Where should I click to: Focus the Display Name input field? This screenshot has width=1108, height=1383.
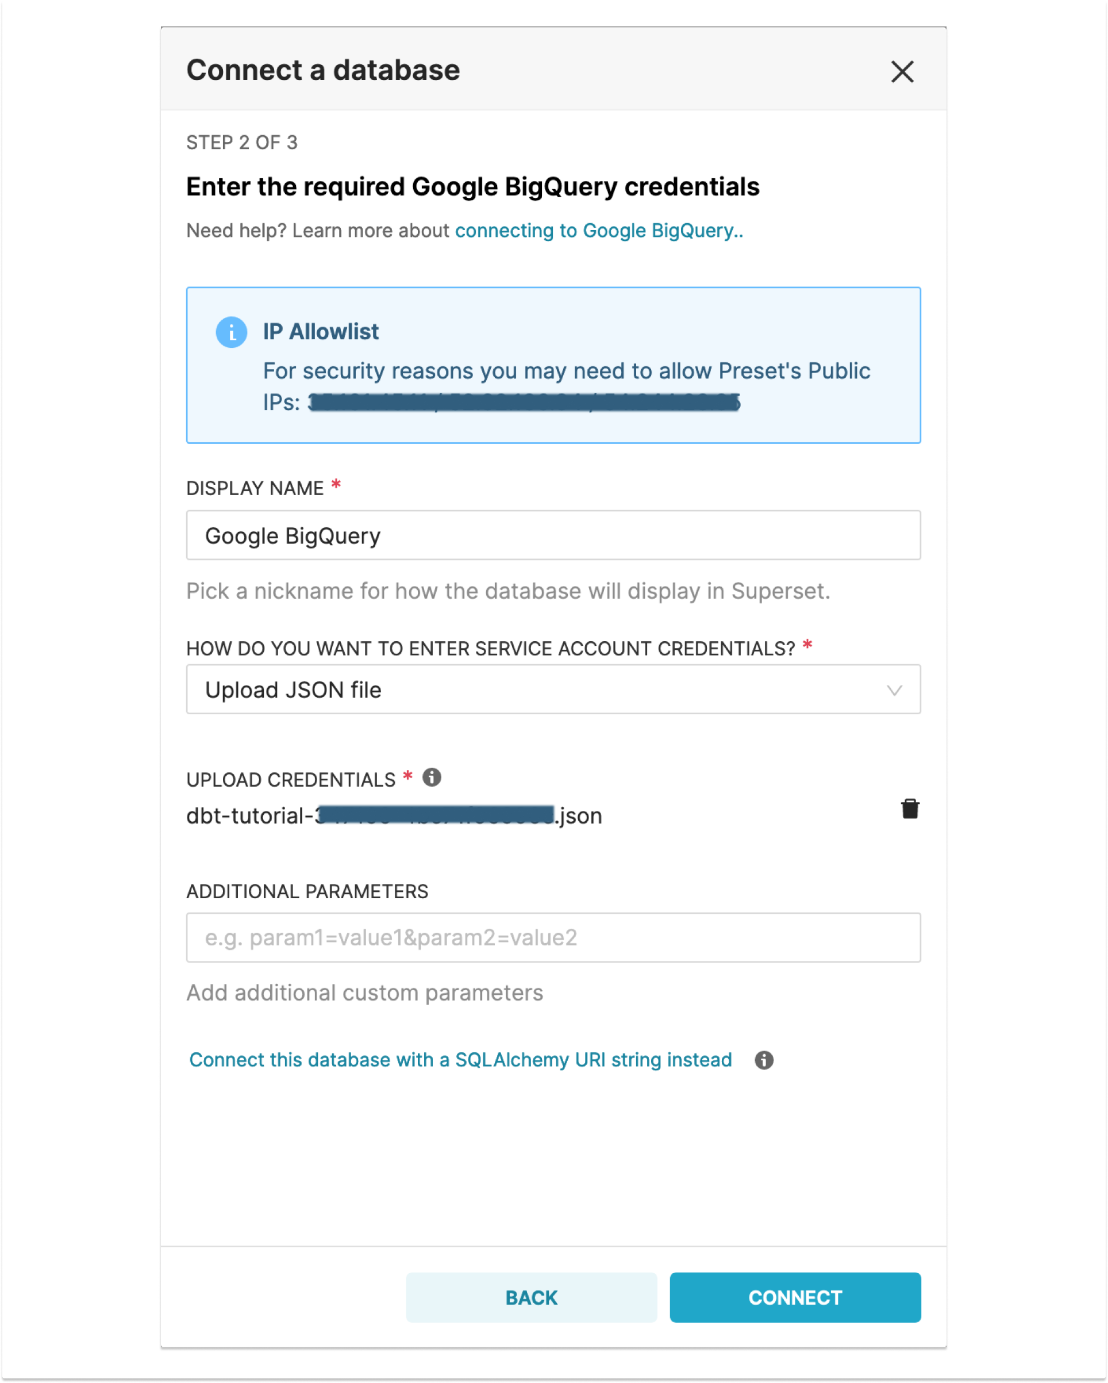(x=553, y=535)
